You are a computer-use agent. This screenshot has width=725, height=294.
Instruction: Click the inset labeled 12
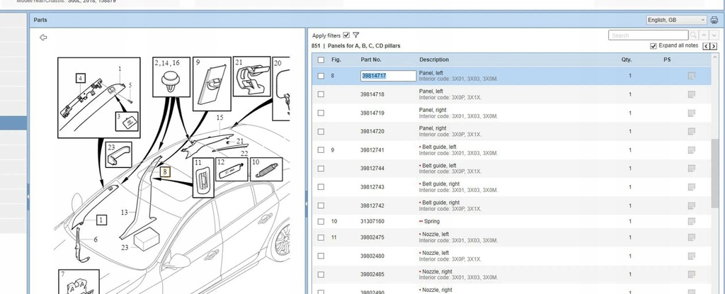[x=232, y=169]
